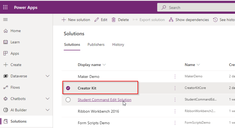Deselect the Creator Kit row checkmark
The image size is (235, 128).
coord(68,88)
